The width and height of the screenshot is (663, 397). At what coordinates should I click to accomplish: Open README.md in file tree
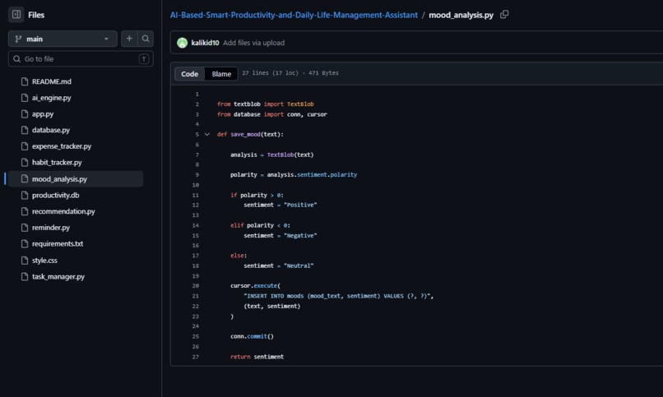(52, 81)
